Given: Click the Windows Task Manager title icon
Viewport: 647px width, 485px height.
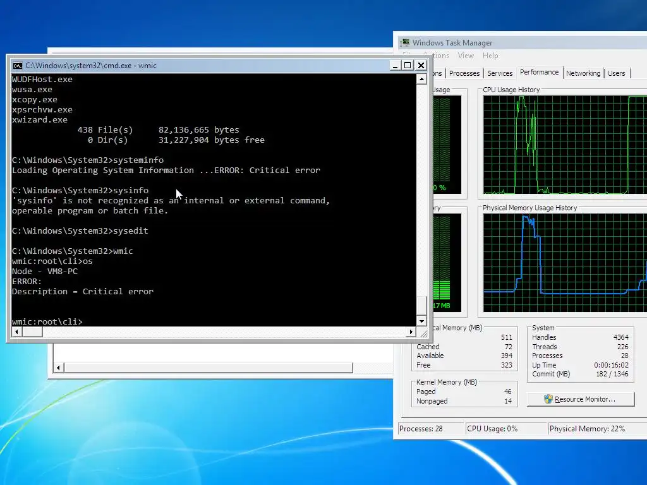Looking at the screenshot, I should (405, 43).
